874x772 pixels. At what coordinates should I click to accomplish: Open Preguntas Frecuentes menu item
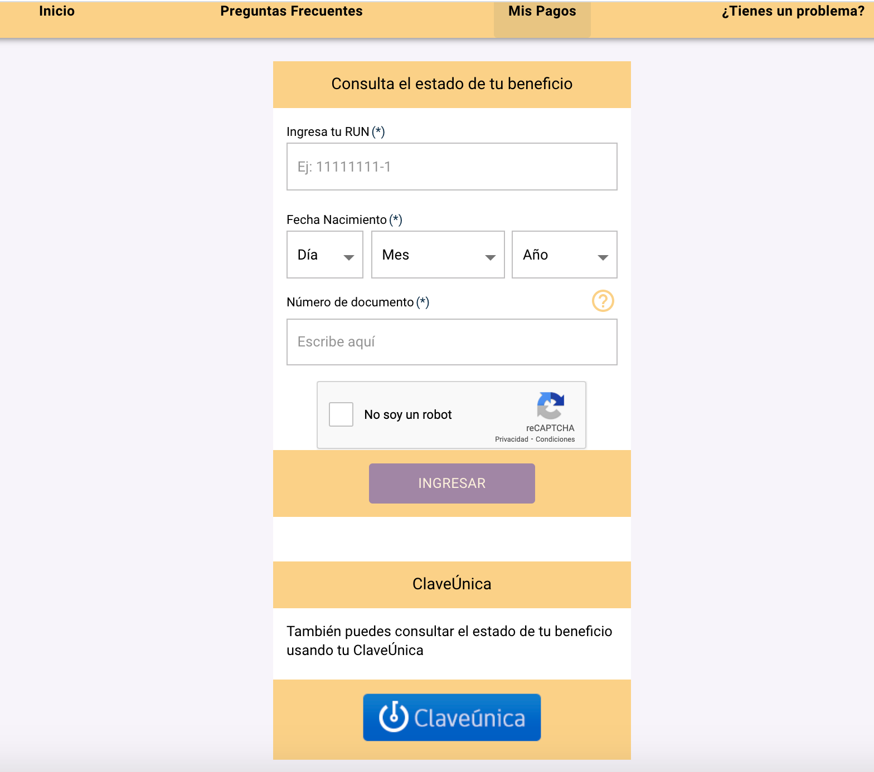click(x=291, y=11)
